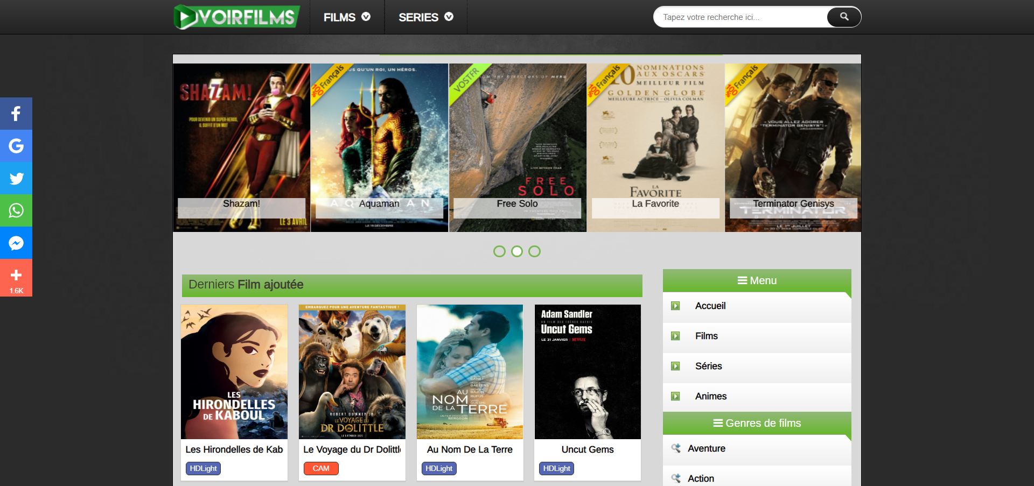The width and height of the screenshot is (1034, 486).
Task: Share through WhatsApp sidebar icon
Action: (x=16, y=210)
